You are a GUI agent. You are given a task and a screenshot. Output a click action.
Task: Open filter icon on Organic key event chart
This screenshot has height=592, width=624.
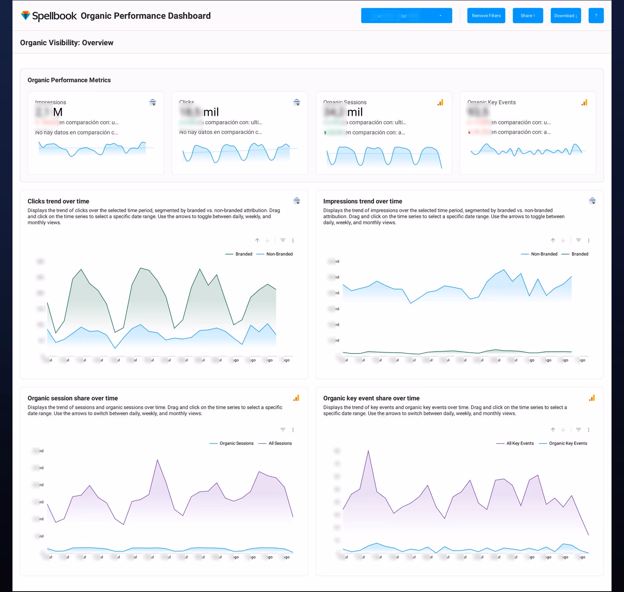pos(578,430)
